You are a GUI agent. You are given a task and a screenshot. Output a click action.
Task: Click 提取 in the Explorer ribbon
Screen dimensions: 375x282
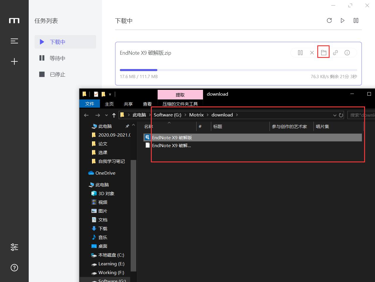point(180,94)
